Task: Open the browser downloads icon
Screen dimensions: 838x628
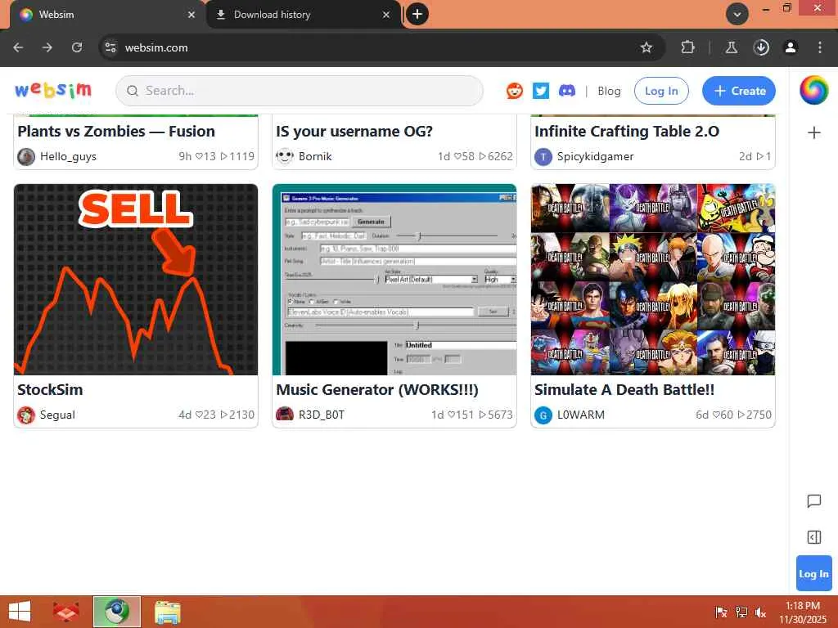Action: pyautogui.click(x=761, y=47)
